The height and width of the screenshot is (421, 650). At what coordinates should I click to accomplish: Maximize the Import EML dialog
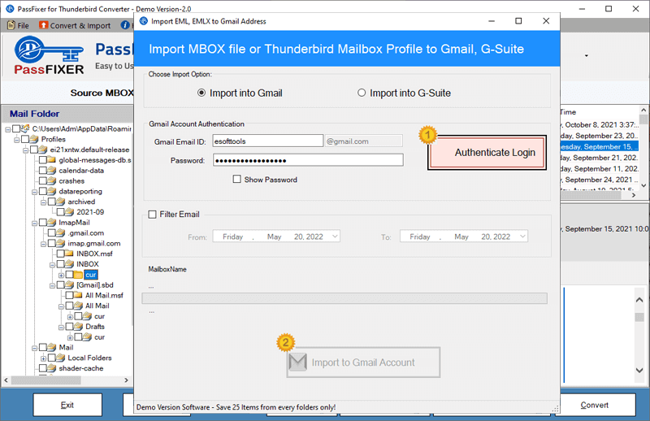pos(518,21)
